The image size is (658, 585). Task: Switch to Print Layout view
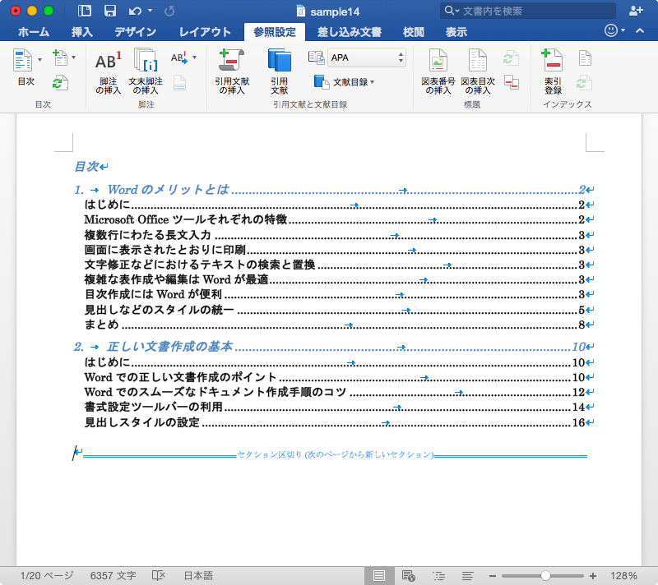379,576
